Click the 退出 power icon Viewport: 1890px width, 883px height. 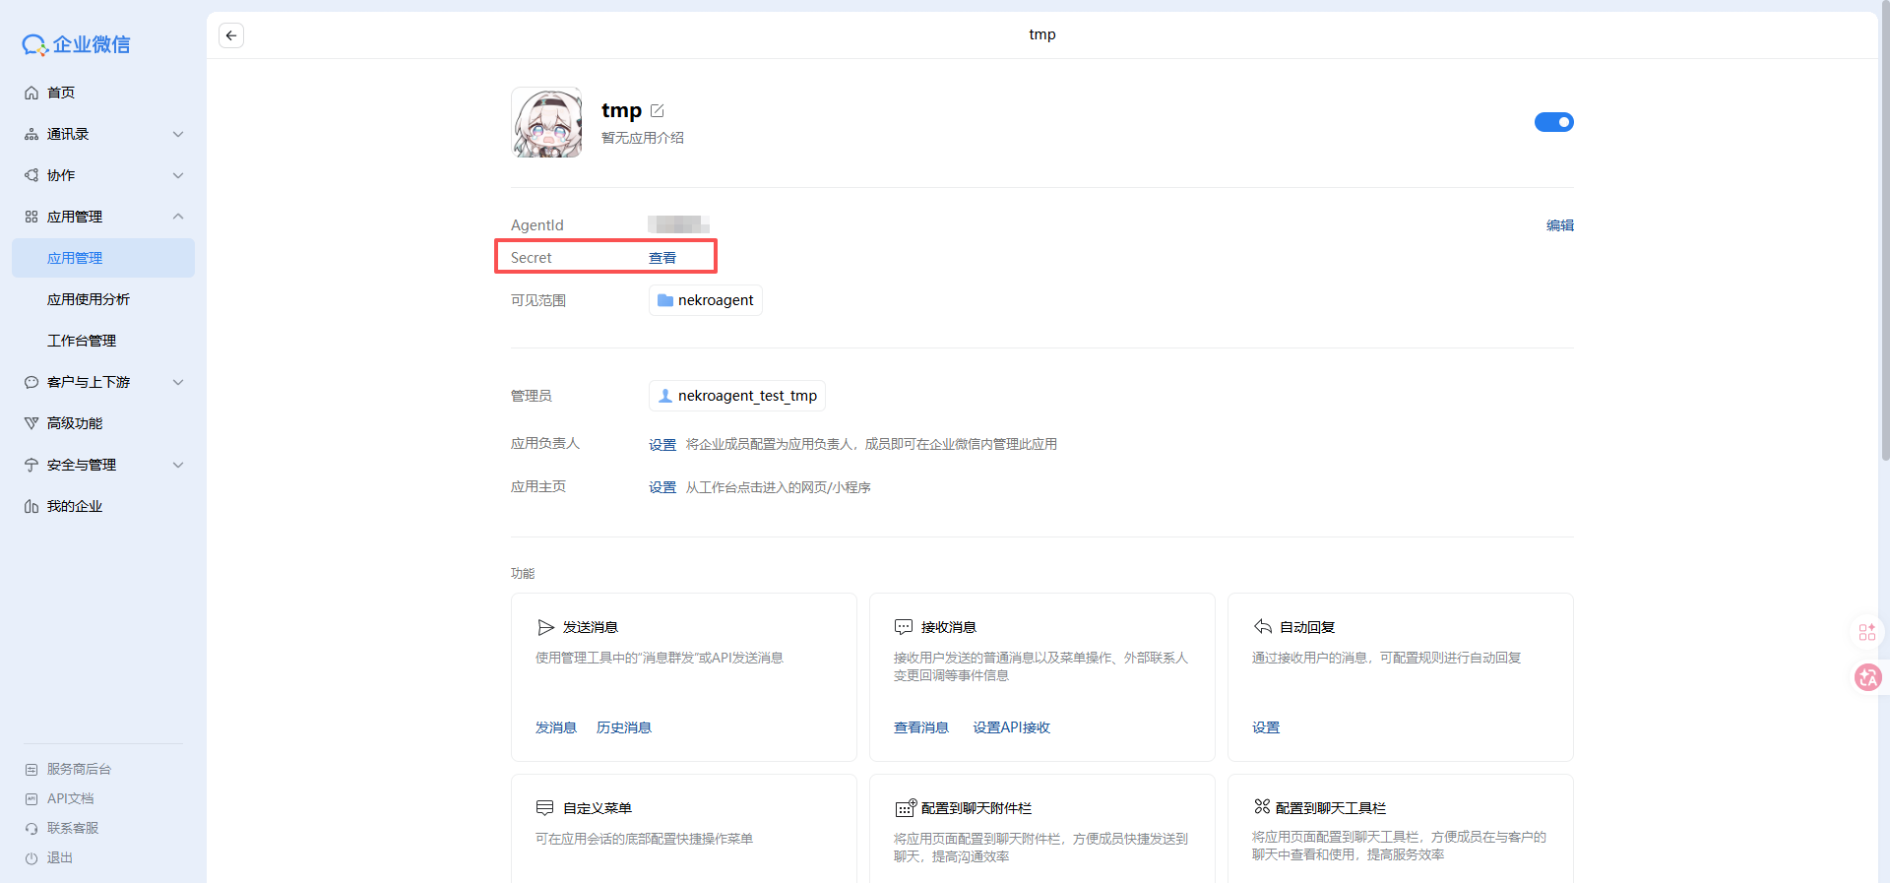(x=31, y=858)
